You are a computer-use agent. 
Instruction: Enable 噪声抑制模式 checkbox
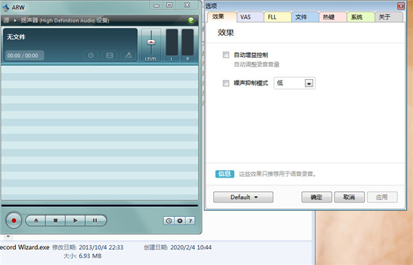point(226,83)
